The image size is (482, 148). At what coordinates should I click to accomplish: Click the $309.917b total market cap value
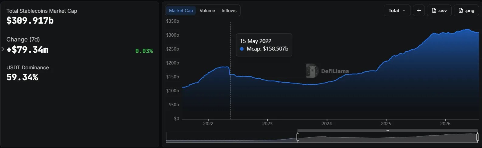tap(30, 21)
